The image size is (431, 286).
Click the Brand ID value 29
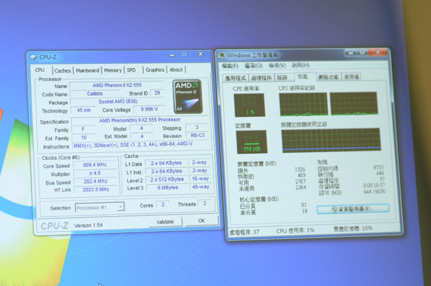(157, 93)
